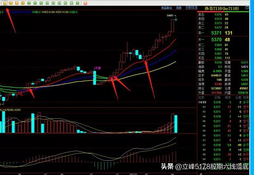Click the 持仓 open interest value 523807
The image size is (254, 175).
point(216,88)
